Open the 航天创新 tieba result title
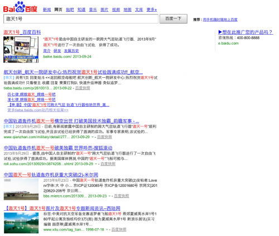The width and height of the screenshot is (279, 236). (x=73, y=72)
